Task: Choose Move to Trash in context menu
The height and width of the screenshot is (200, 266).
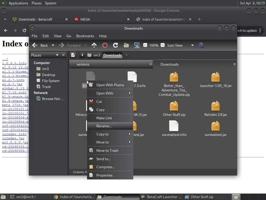Action: coord(110,151)
